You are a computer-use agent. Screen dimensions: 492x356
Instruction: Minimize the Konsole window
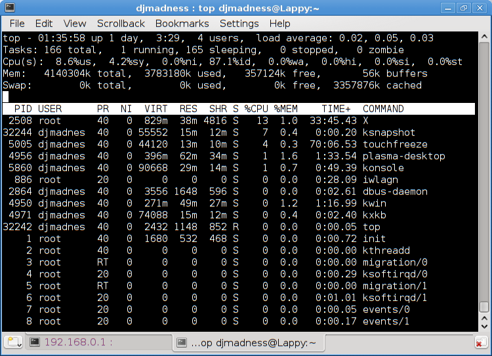pos(448,8)
